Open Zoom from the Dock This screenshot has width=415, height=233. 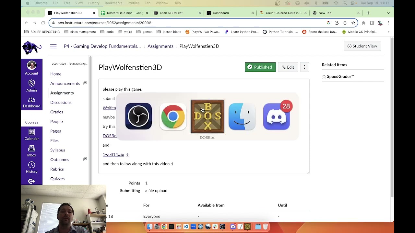pos(193,227)
